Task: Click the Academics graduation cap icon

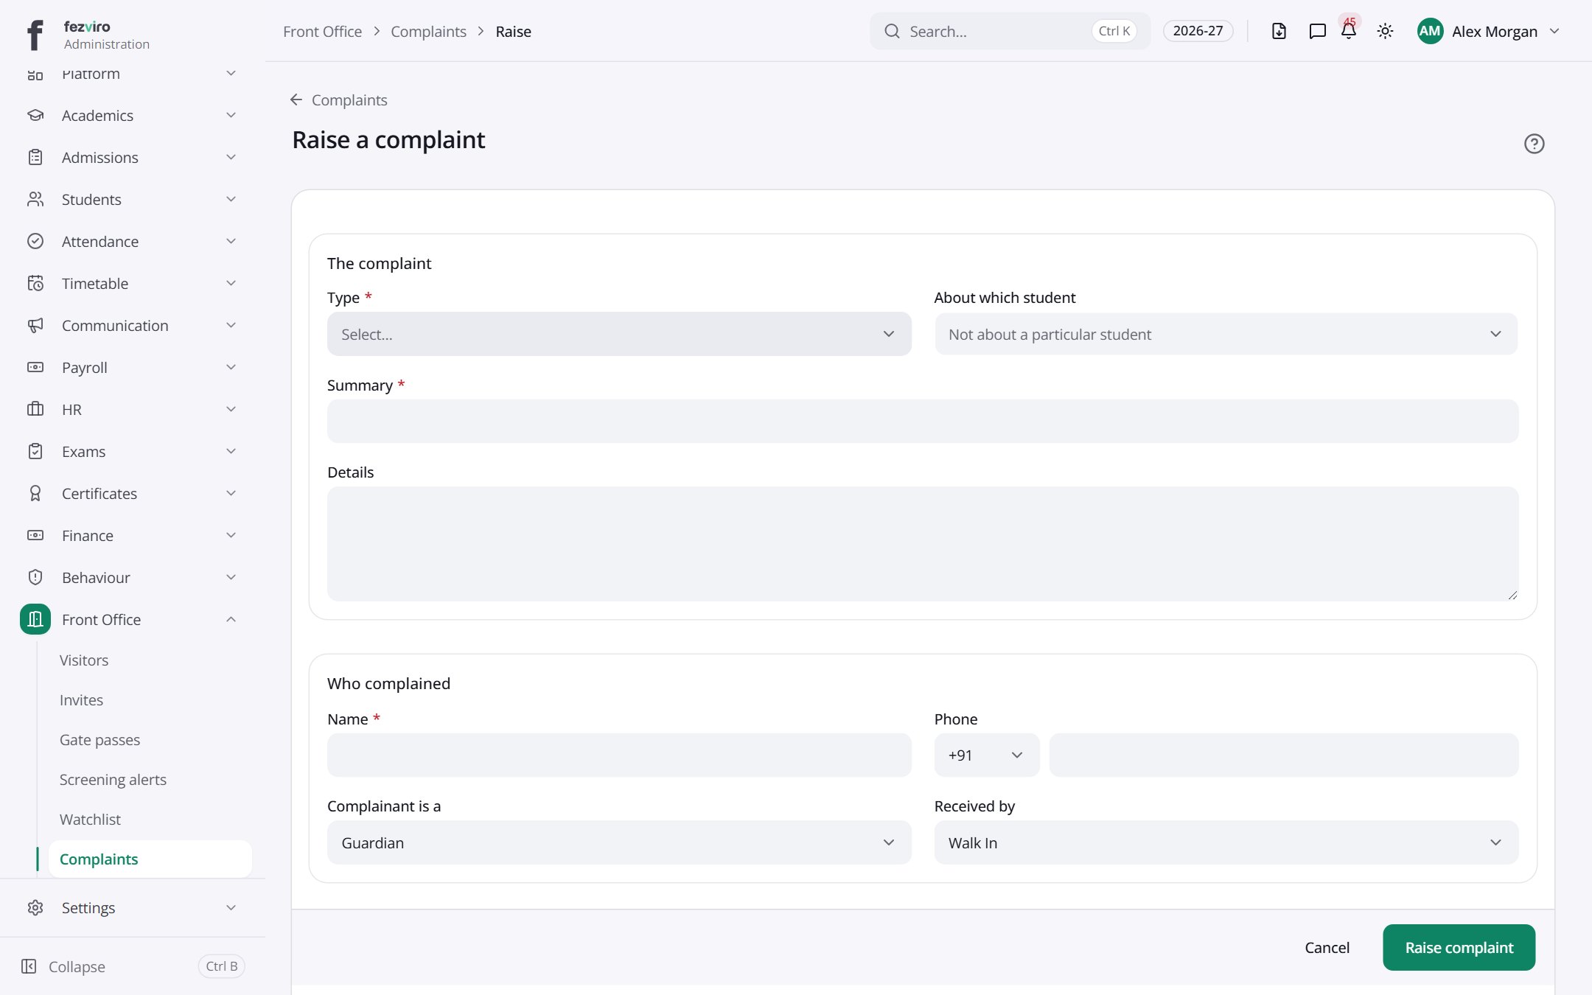Action: click(35, 116)
